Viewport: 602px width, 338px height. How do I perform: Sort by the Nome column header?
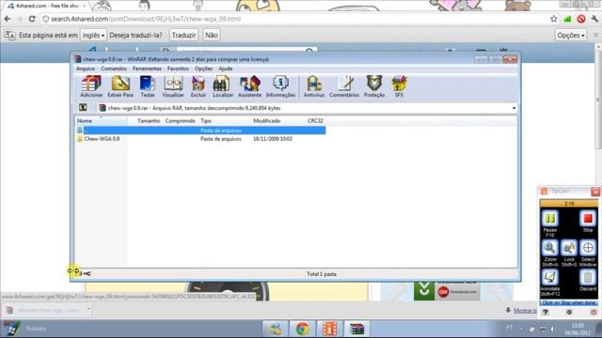tap(101, 121)
